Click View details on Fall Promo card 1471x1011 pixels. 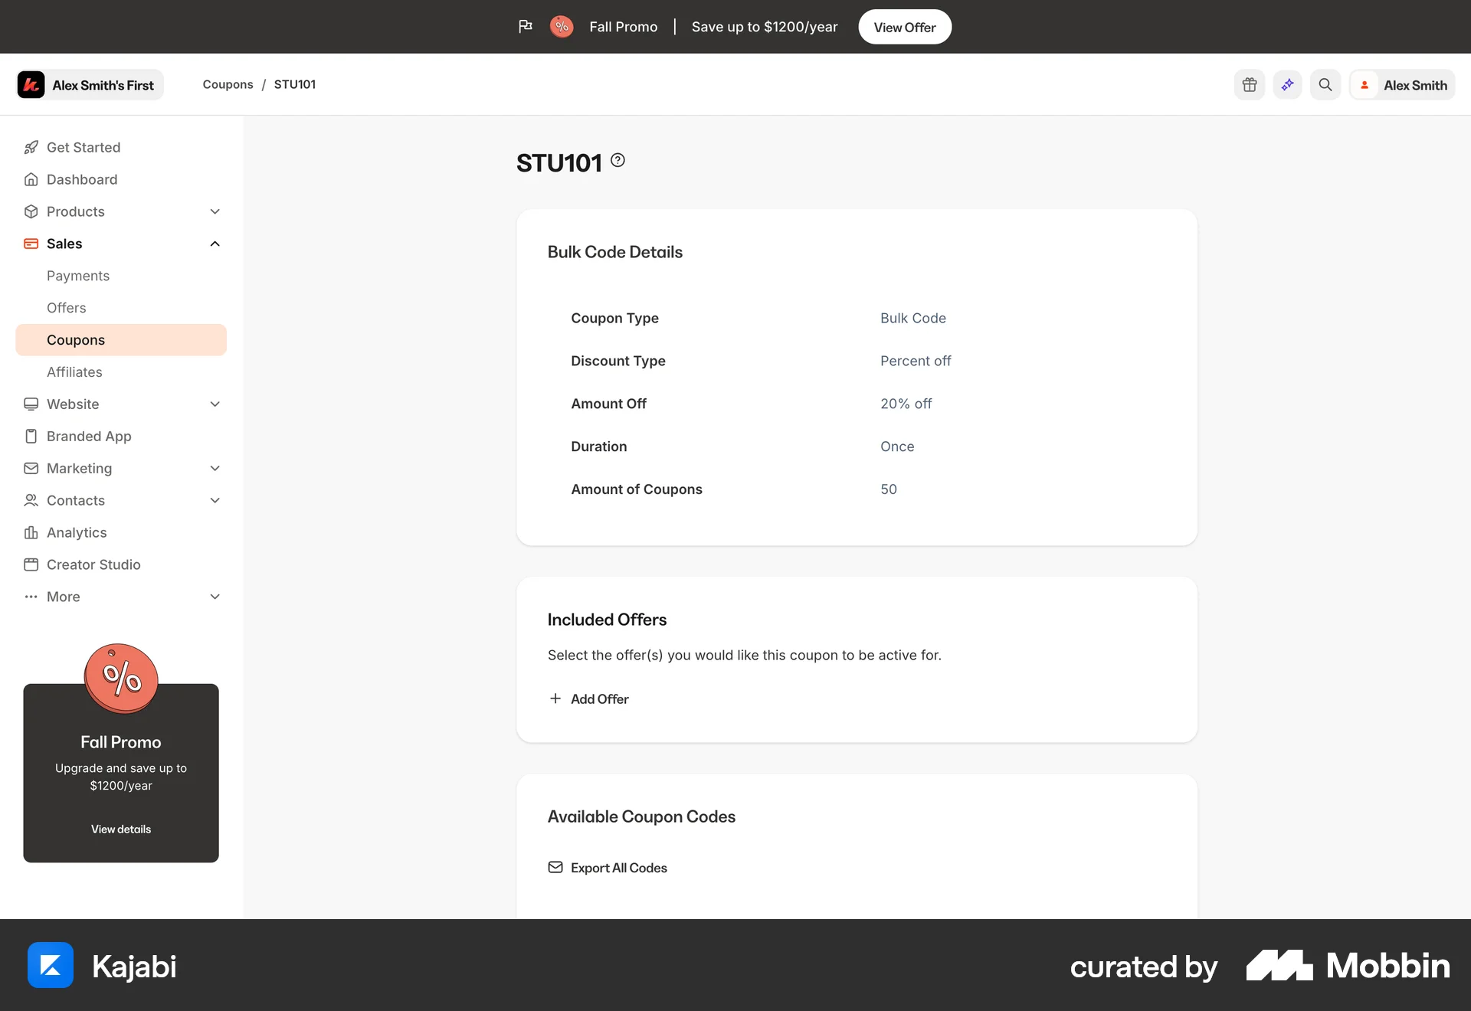tap(121, 829)
